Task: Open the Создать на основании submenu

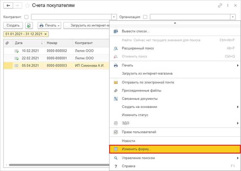Action: tap(175, 107)
